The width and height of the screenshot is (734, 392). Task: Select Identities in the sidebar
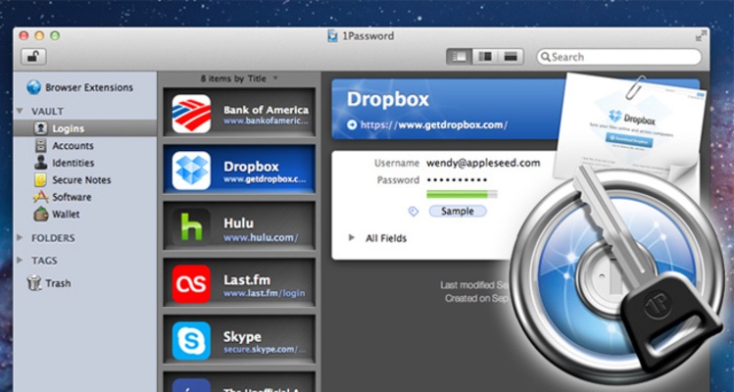84,163
